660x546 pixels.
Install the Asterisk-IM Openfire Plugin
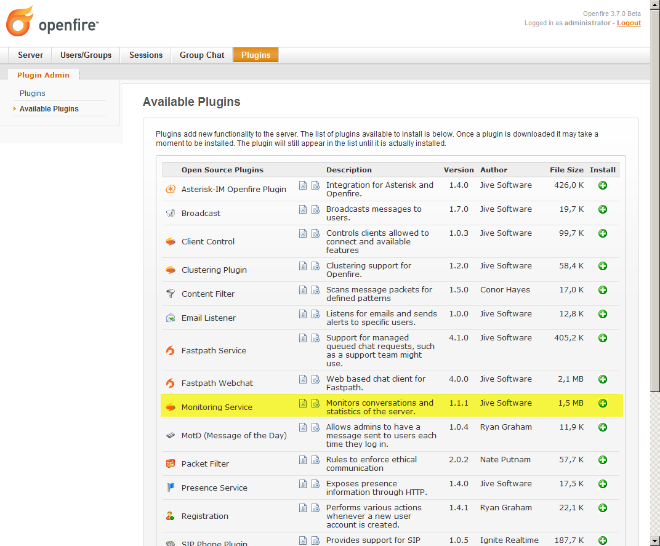coord(603,185)
